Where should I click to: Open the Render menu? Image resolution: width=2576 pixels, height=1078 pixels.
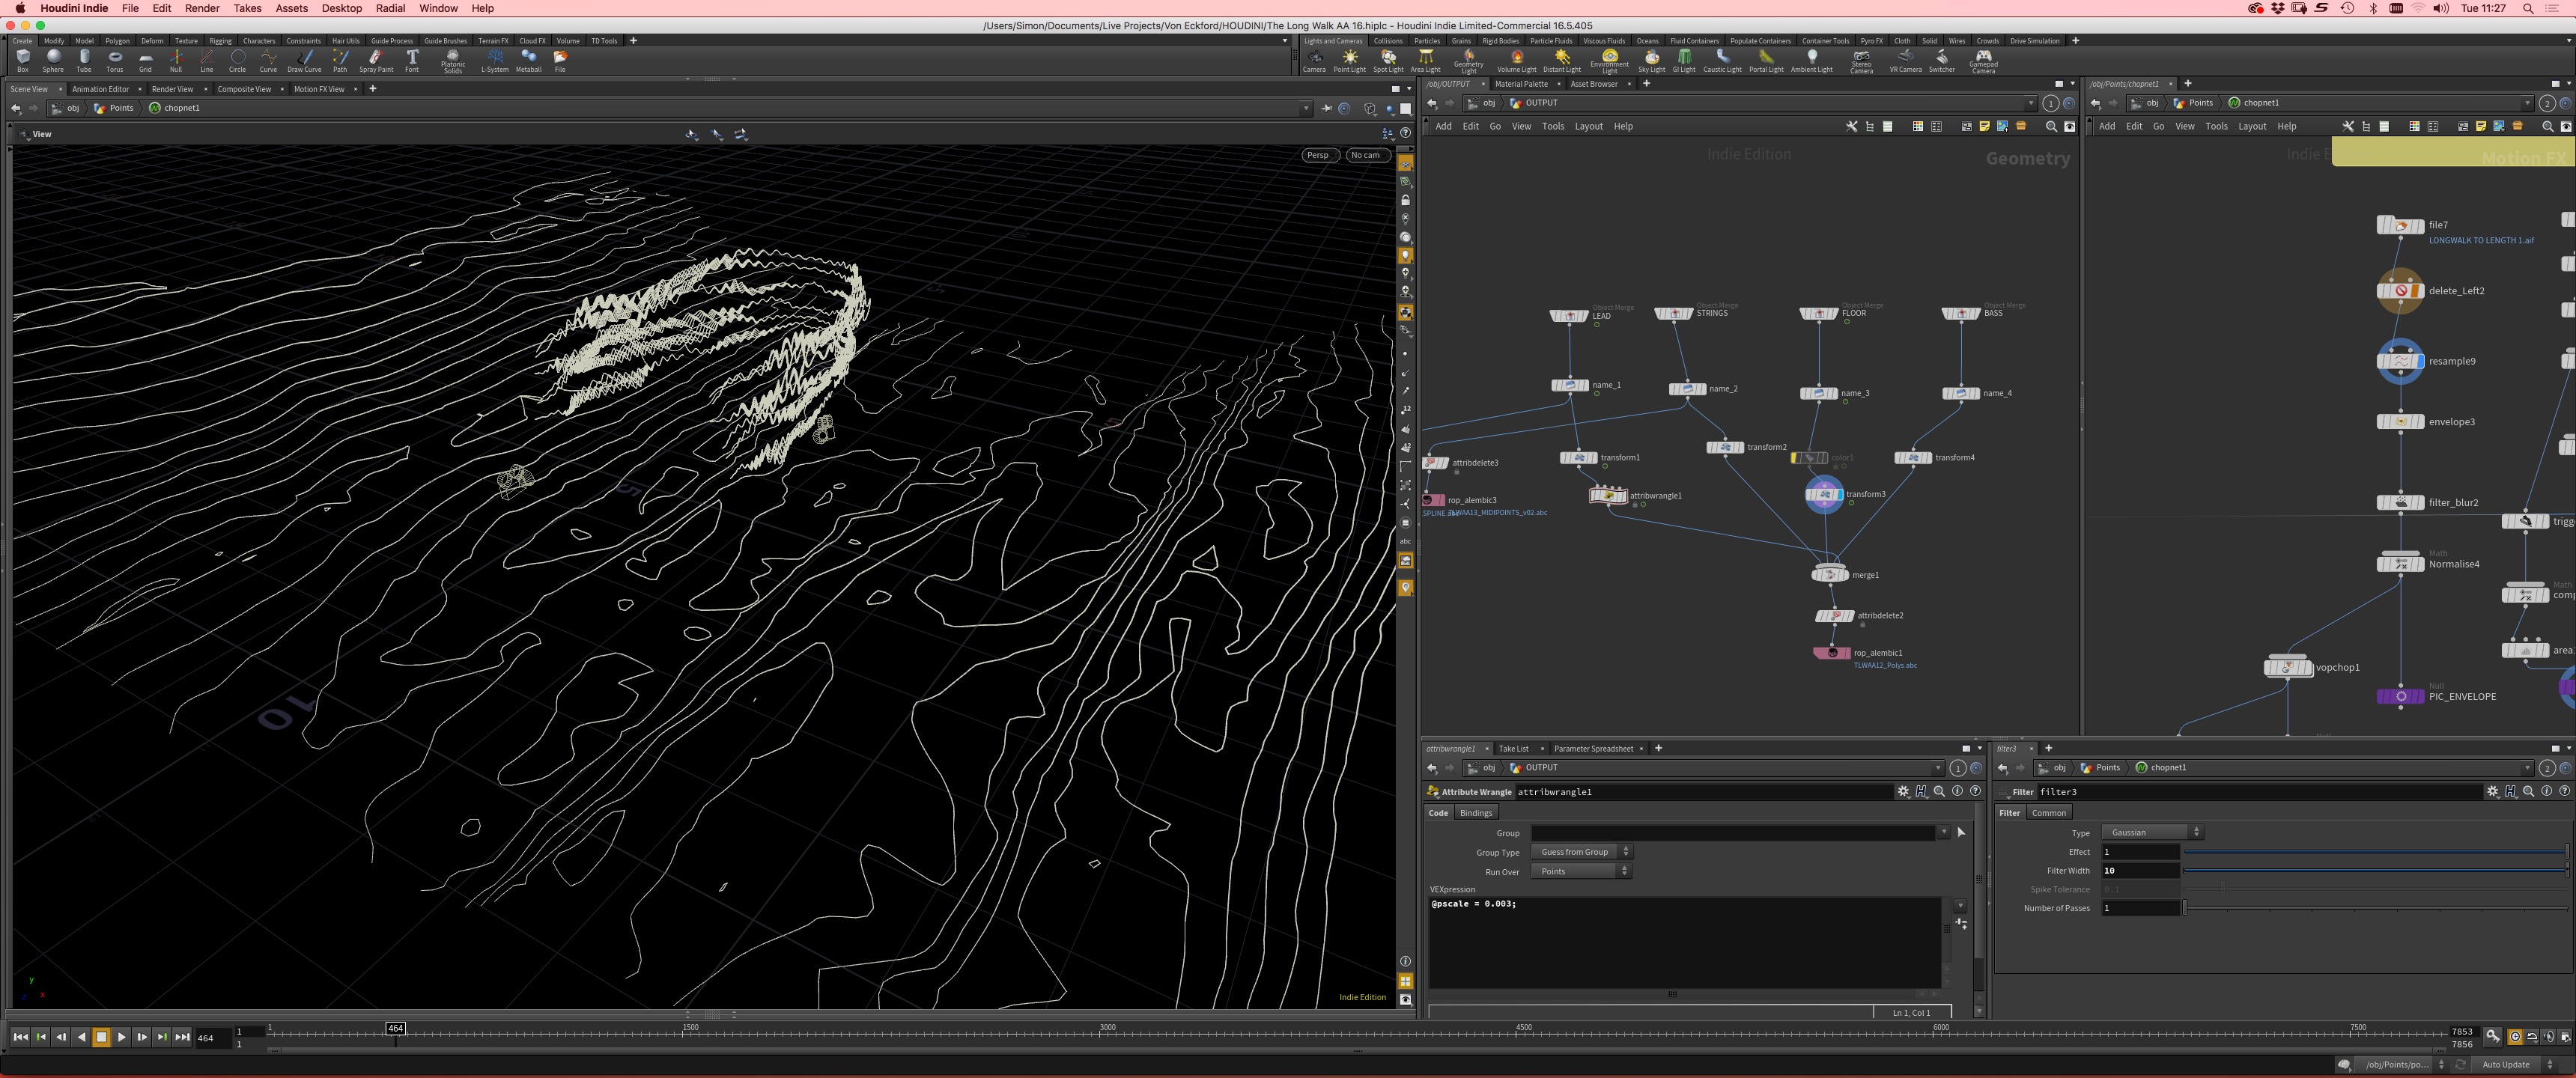tap(202, 8)
